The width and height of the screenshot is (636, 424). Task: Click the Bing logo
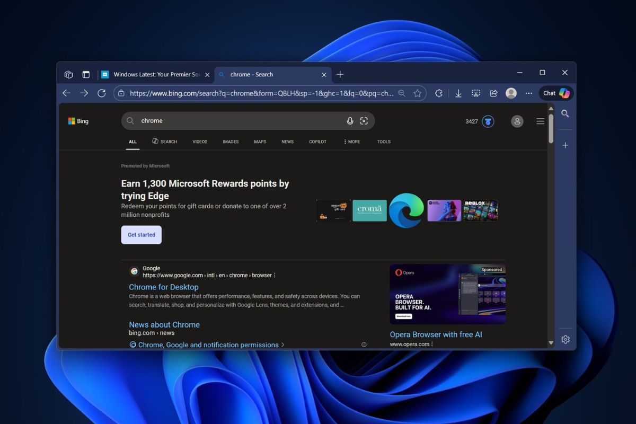[x=78, y=121]
